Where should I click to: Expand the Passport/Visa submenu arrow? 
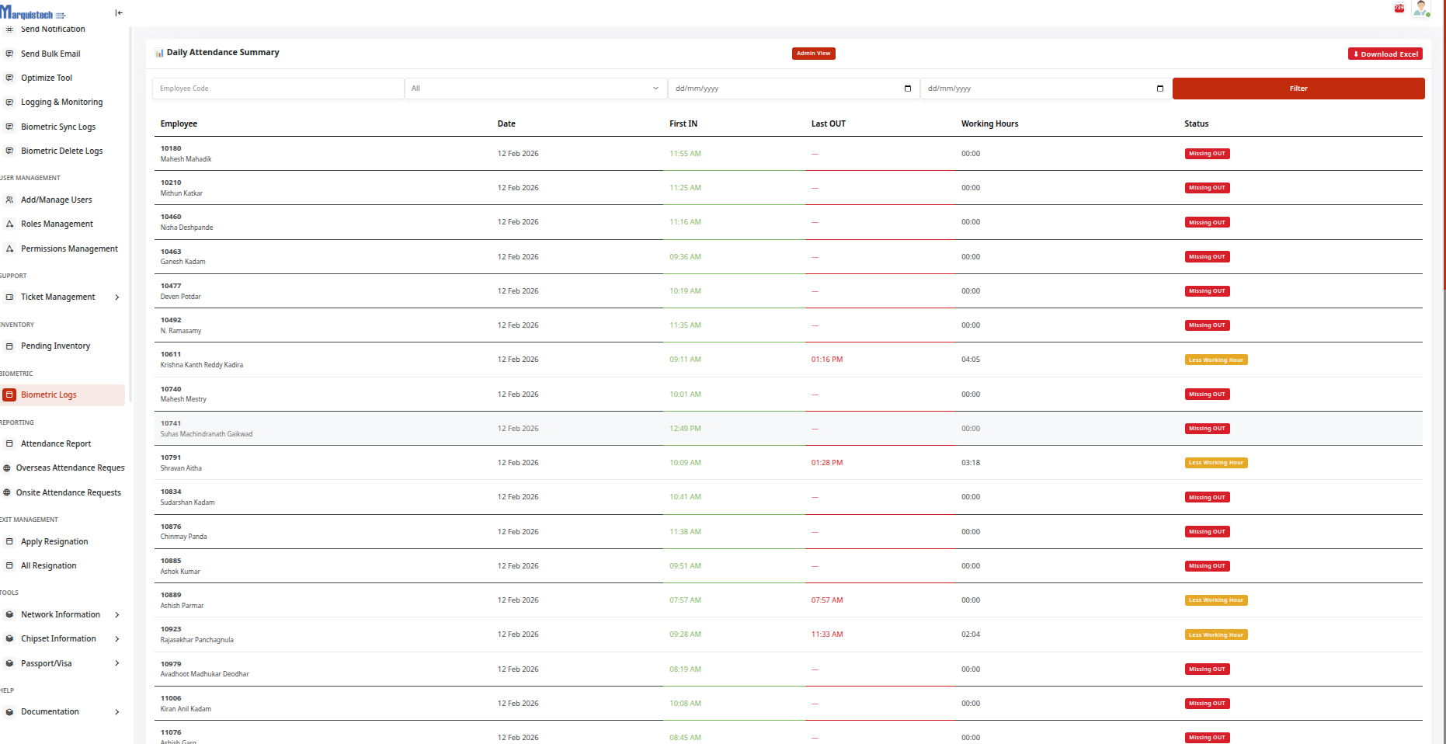[x=117, y=663]
